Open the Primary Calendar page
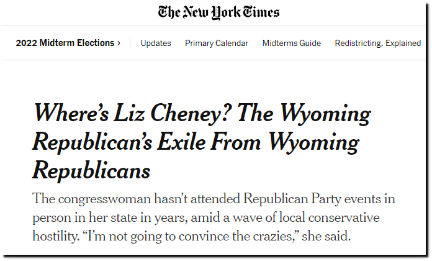The height and width of the screenshot is (261, 432). 217,43
